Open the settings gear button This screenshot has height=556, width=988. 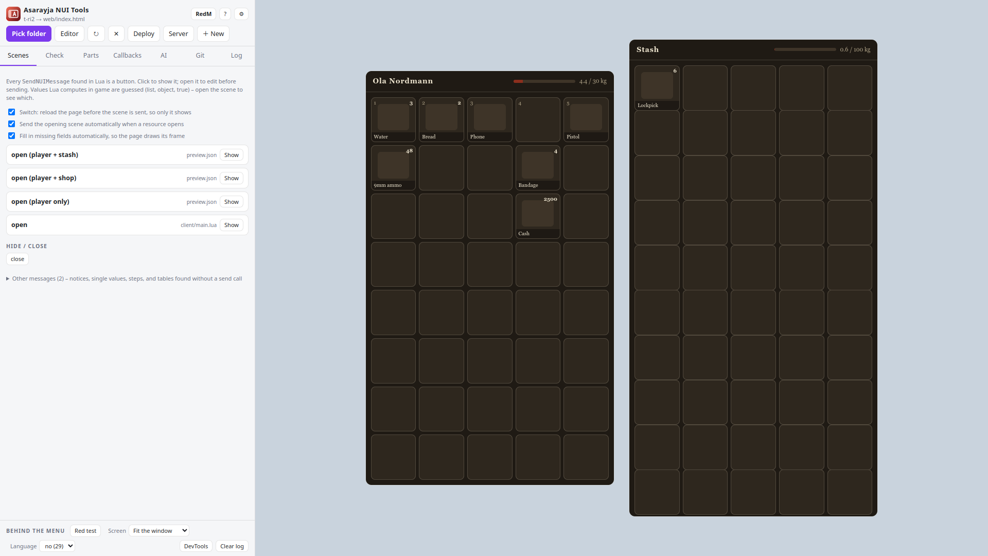point(241,14)
